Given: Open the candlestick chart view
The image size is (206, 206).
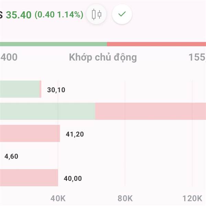Looking at the screenshot, I should coord(96,14).
